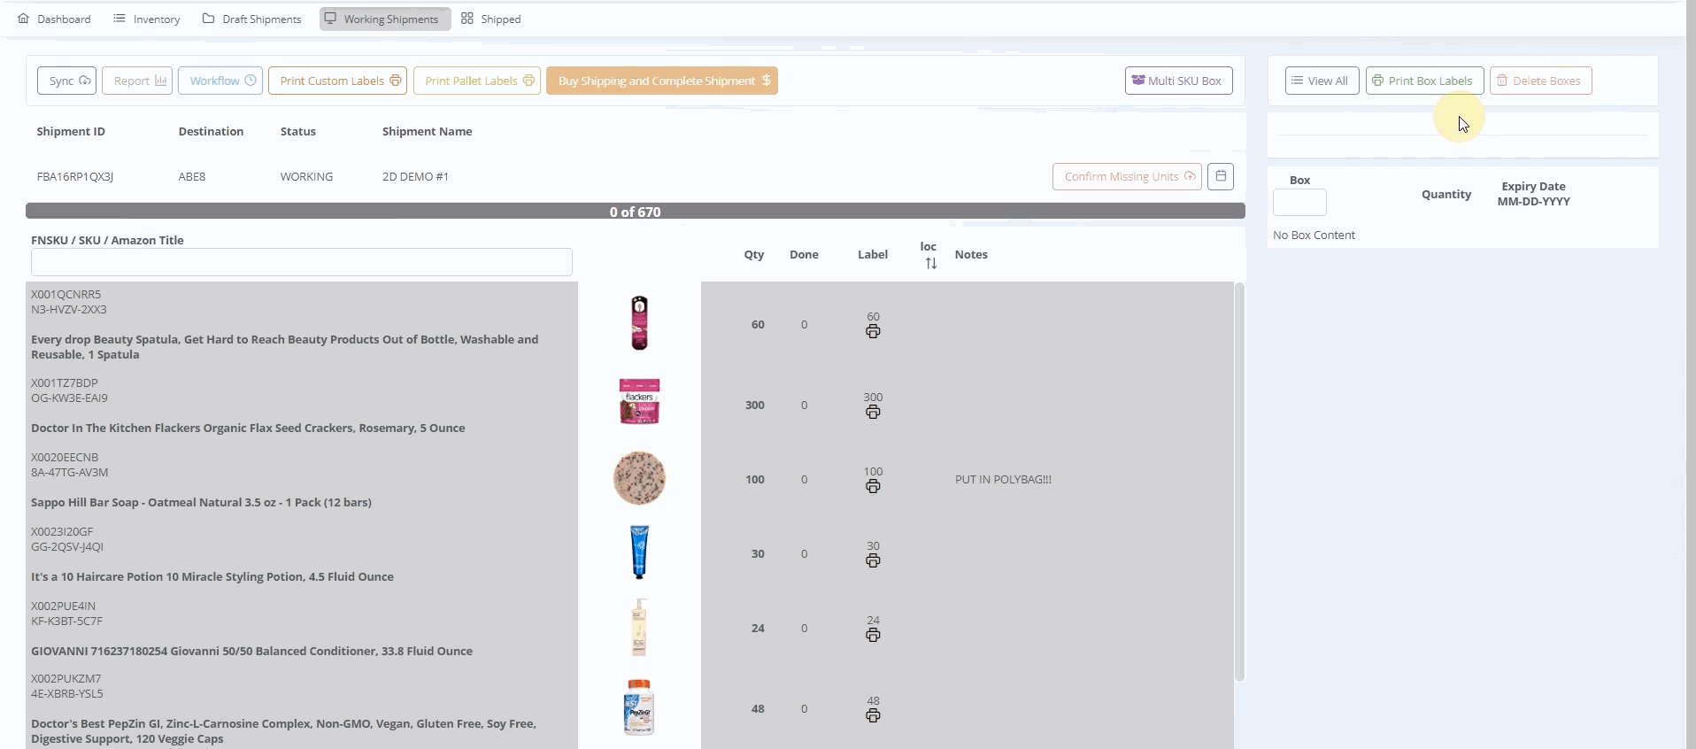This screenshot has height=749, width=1696.
Task: Print labels for PepZin GI row
Action: [x=873, y=715]
